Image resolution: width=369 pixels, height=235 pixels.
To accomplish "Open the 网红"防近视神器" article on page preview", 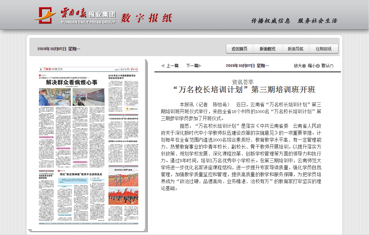I will click(x=80, y=174).
